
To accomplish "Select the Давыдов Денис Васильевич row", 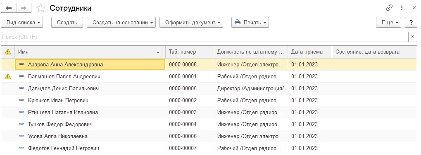I will 209,88.
